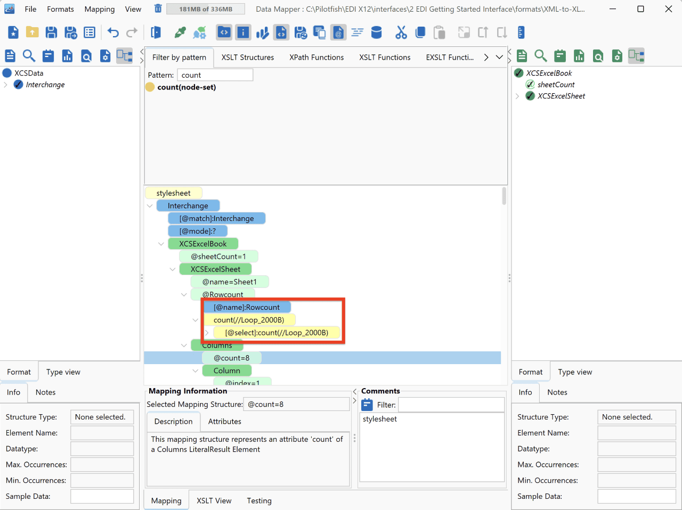Click the blue ruler icon at toolbar end
Image resolution: width=682 pixels, height=510 pixels.
click(x=521, y=32)
